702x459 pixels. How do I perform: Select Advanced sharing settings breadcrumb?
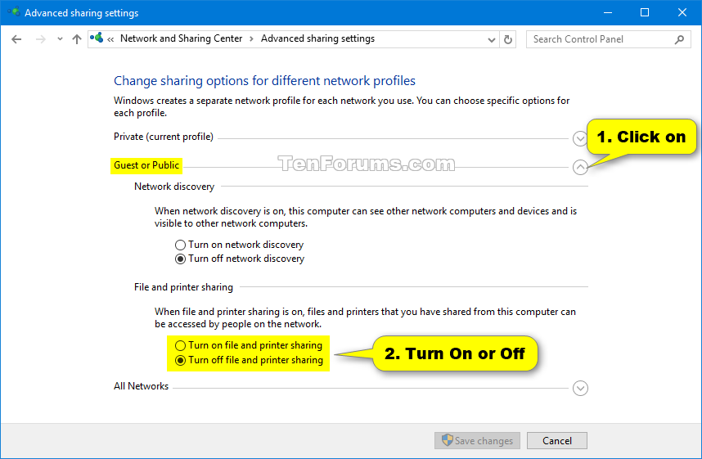(x=318, y=38)
